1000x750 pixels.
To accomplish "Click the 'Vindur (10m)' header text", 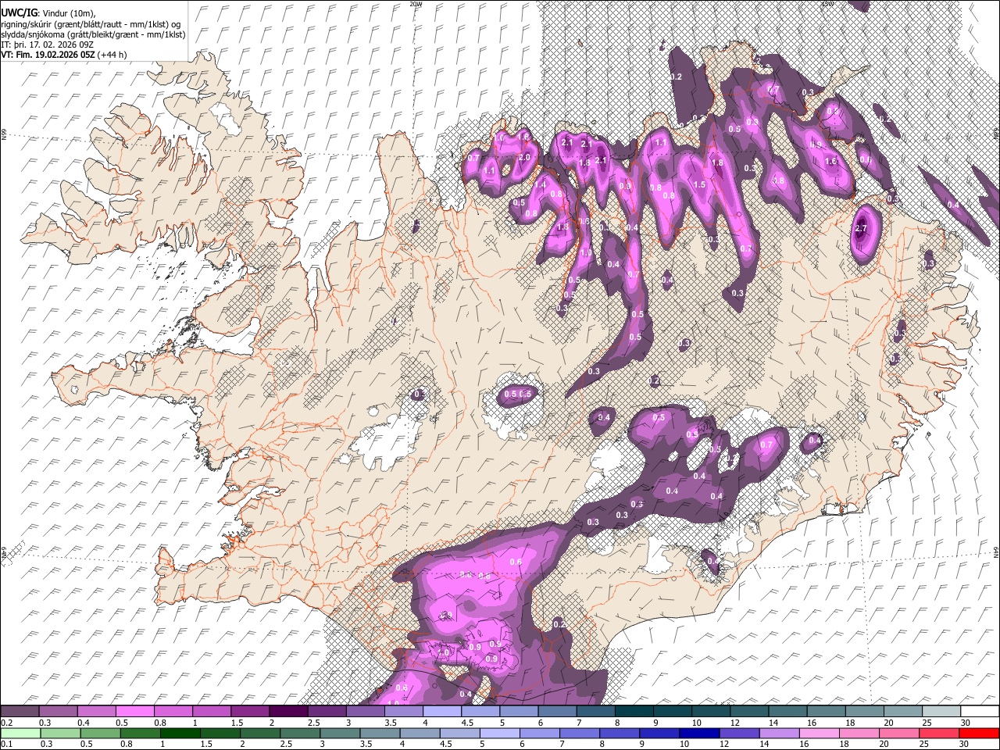I will (x=68, y=12).
